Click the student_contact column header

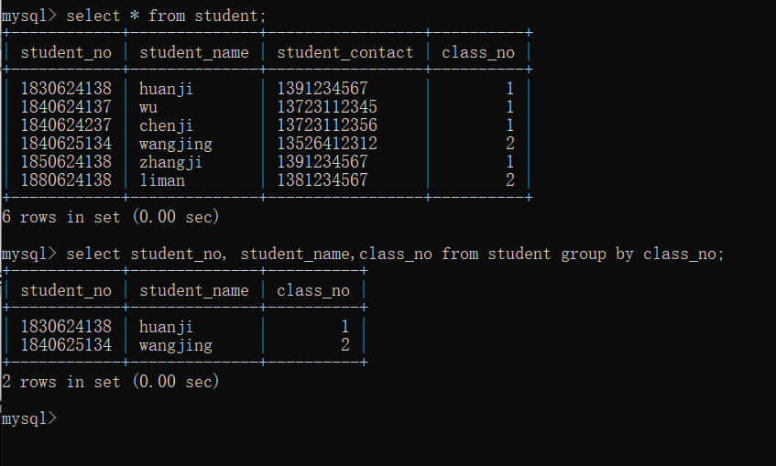[345, 52]
